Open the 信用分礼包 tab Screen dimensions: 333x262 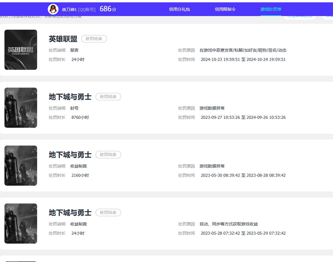(x=179, y=9)
